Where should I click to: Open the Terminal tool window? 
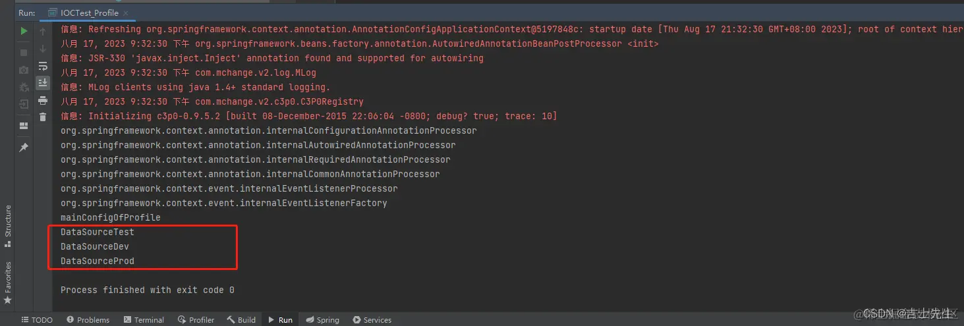(142, 320)
